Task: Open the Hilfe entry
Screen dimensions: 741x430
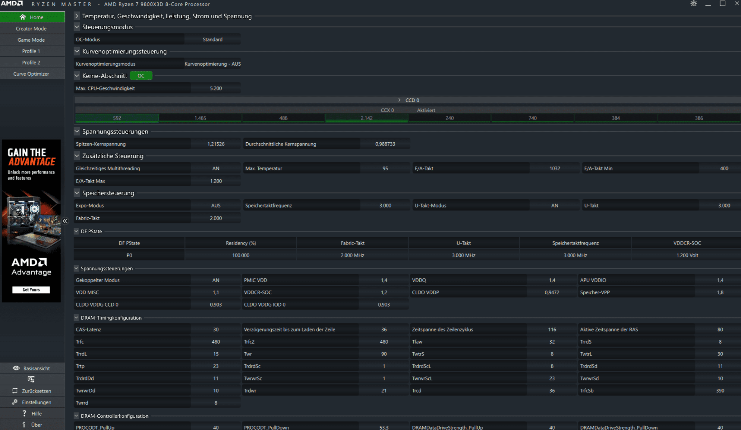Action: pos(32,413)
